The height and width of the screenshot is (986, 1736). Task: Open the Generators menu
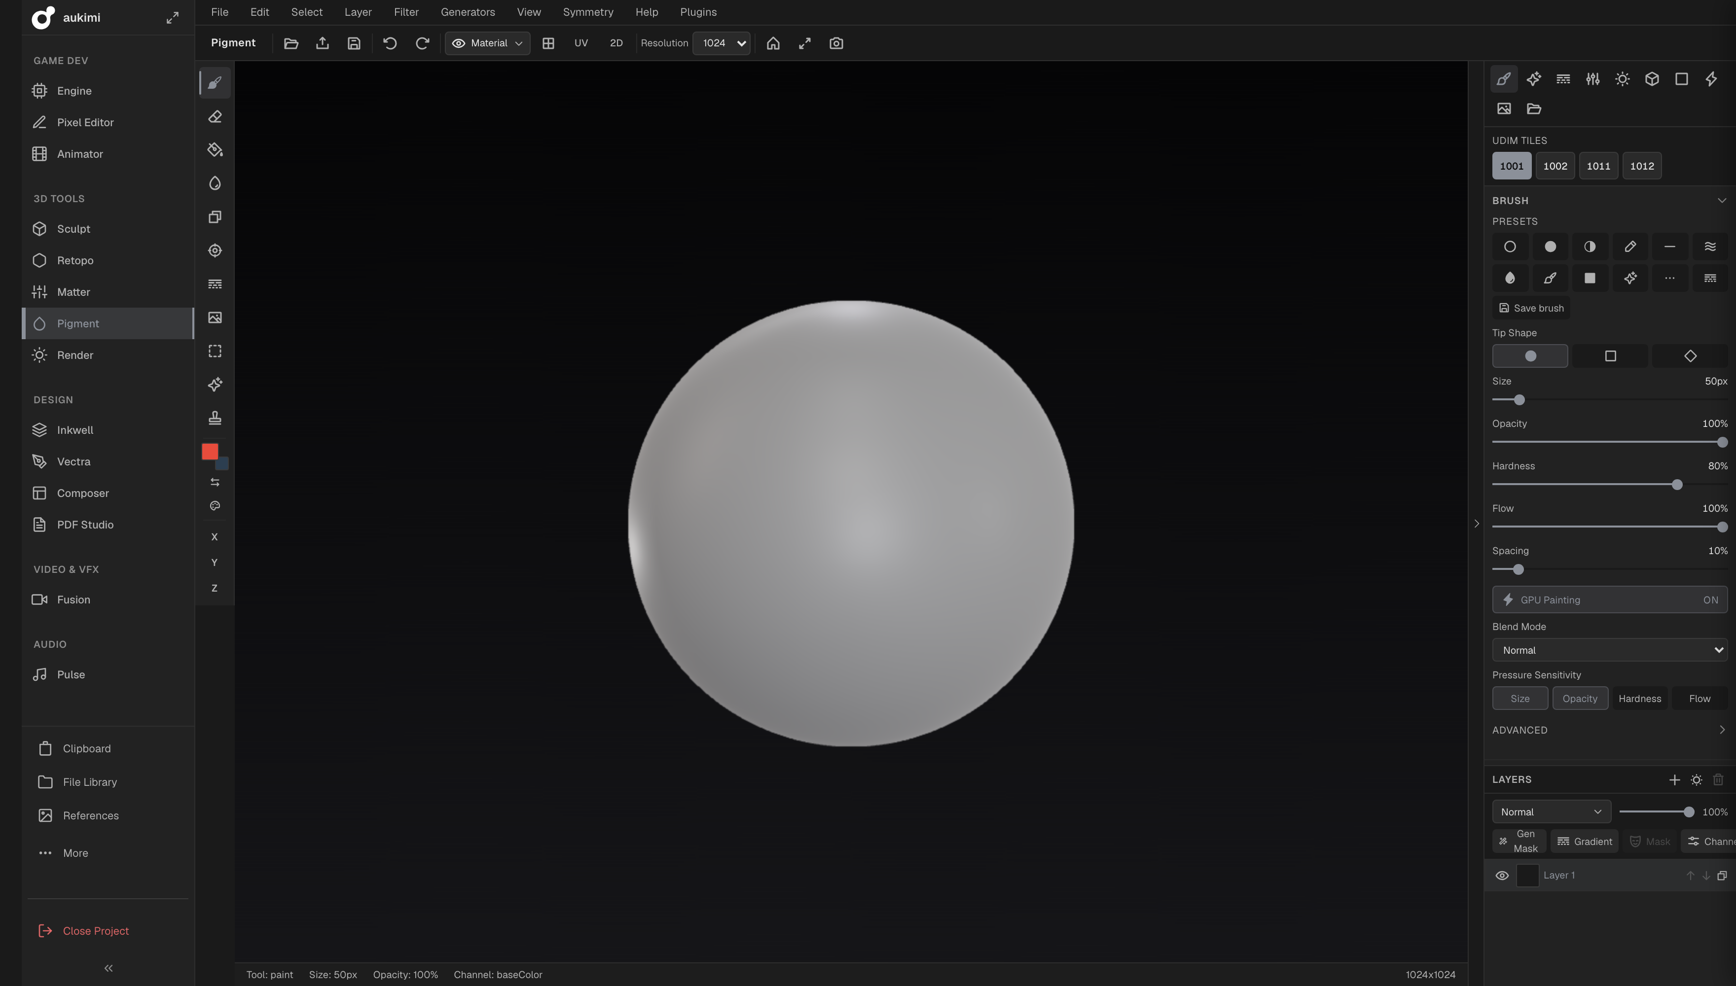click(x=468, y=12)
